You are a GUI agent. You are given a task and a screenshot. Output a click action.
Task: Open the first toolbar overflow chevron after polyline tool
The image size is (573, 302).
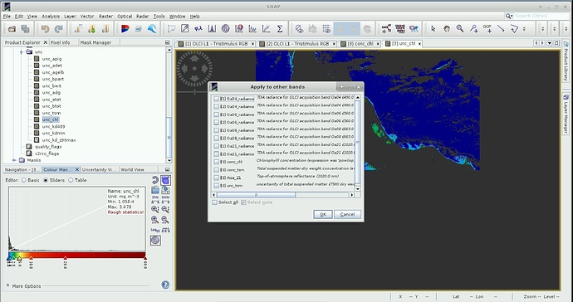tap(524, 28)
